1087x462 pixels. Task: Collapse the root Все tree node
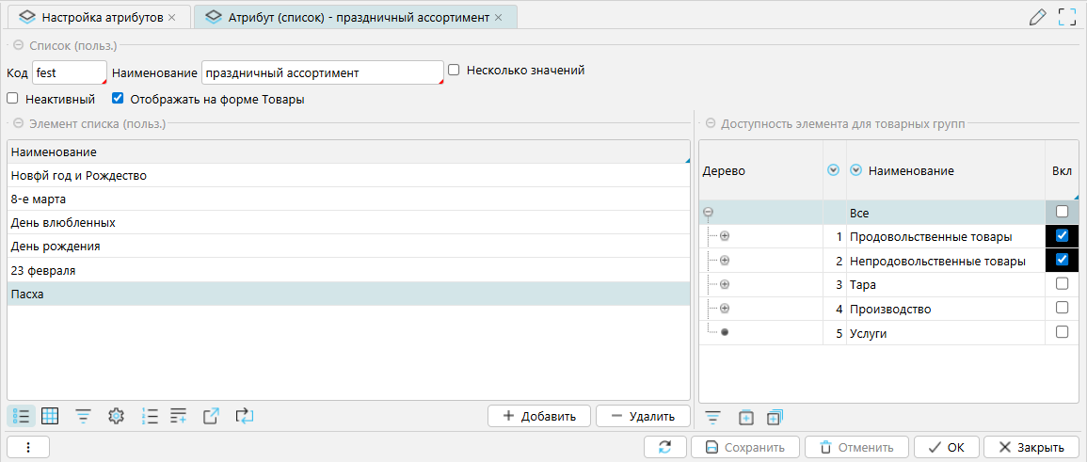pyautogui.click(x=708, y=213)
